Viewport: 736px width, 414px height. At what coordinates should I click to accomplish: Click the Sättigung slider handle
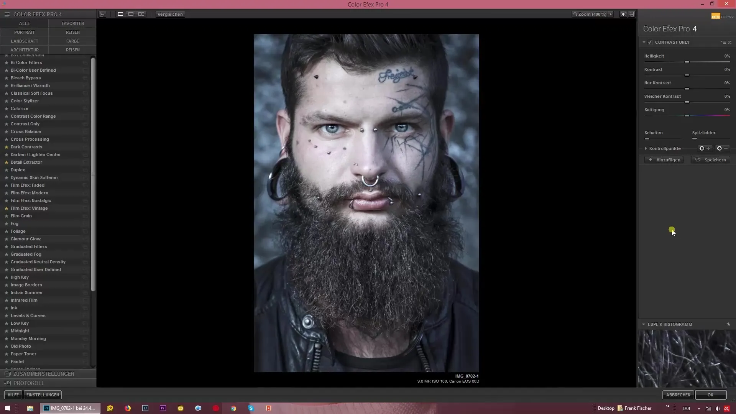[687, 115]
